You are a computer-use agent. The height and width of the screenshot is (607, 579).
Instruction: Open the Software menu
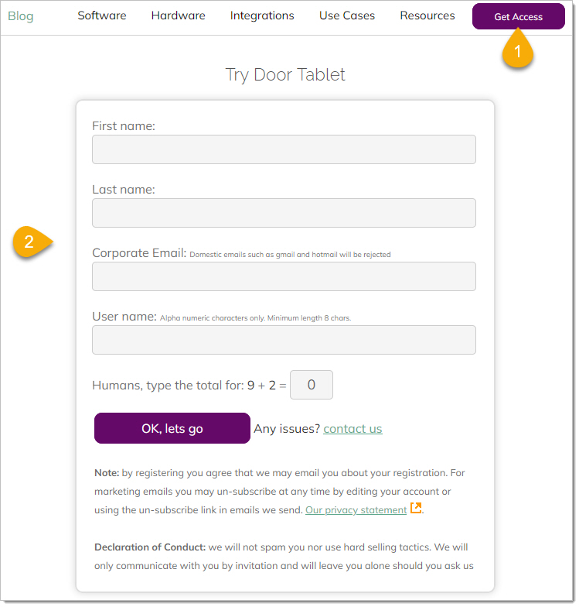pyautogui.click(x=102, y=15)
